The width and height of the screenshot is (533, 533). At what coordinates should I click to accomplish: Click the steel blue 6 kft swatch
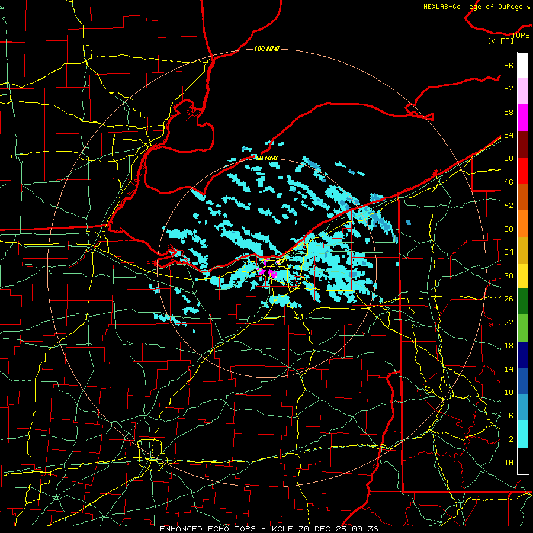coord(523,407)
